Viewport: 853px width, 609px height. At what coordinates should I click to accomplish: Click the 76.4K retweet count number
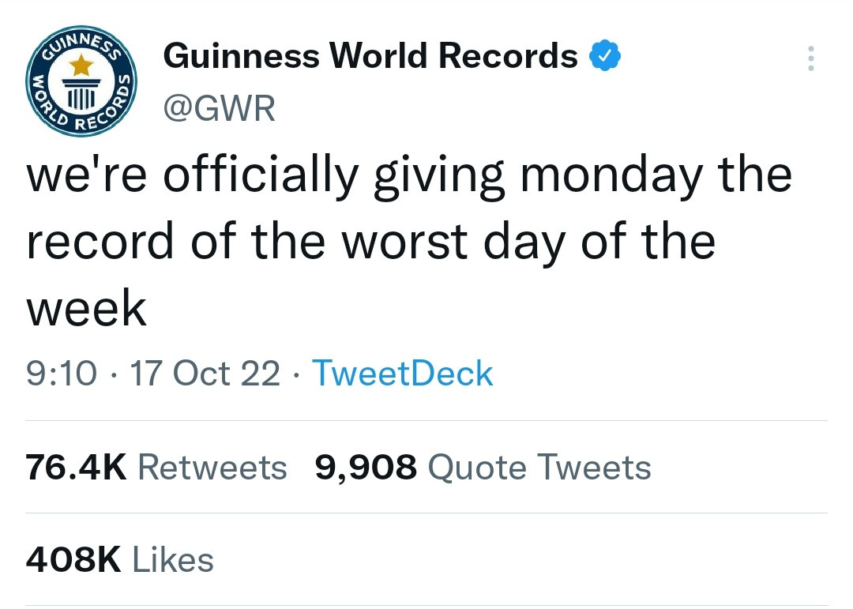76,468
